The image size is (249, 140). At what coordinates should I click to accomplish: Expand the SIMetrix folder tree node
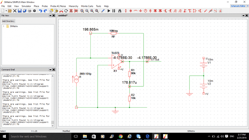(3, 26)
